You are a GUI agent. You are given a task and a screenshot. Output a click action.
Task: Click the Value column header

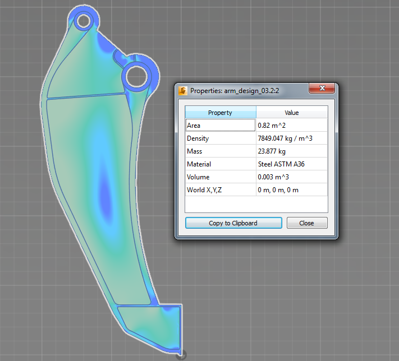coord(292,112)
